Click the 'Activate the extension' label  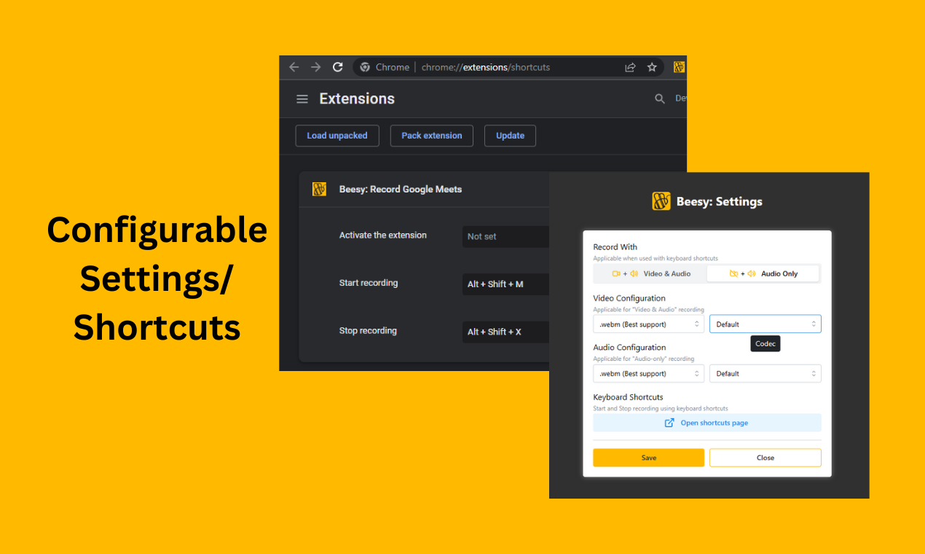pos(383,235)
